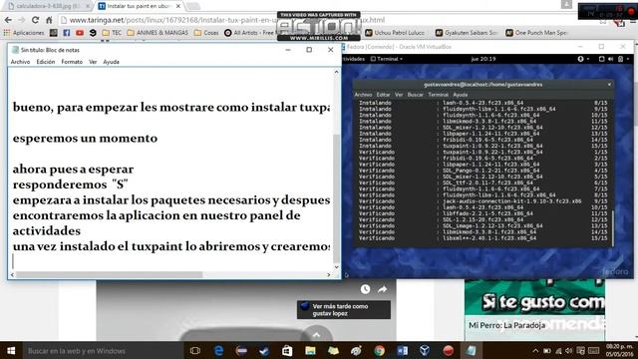The height and width of the screenshot is (359, 638).
Task: Open File Explorer from taskbar
Action: (x=310, y=350)
